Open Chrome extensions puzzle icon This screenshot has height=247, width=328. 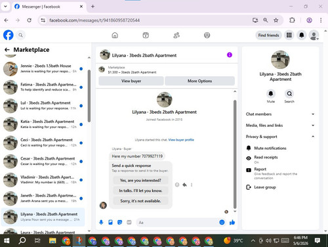(x=292, y=20)
